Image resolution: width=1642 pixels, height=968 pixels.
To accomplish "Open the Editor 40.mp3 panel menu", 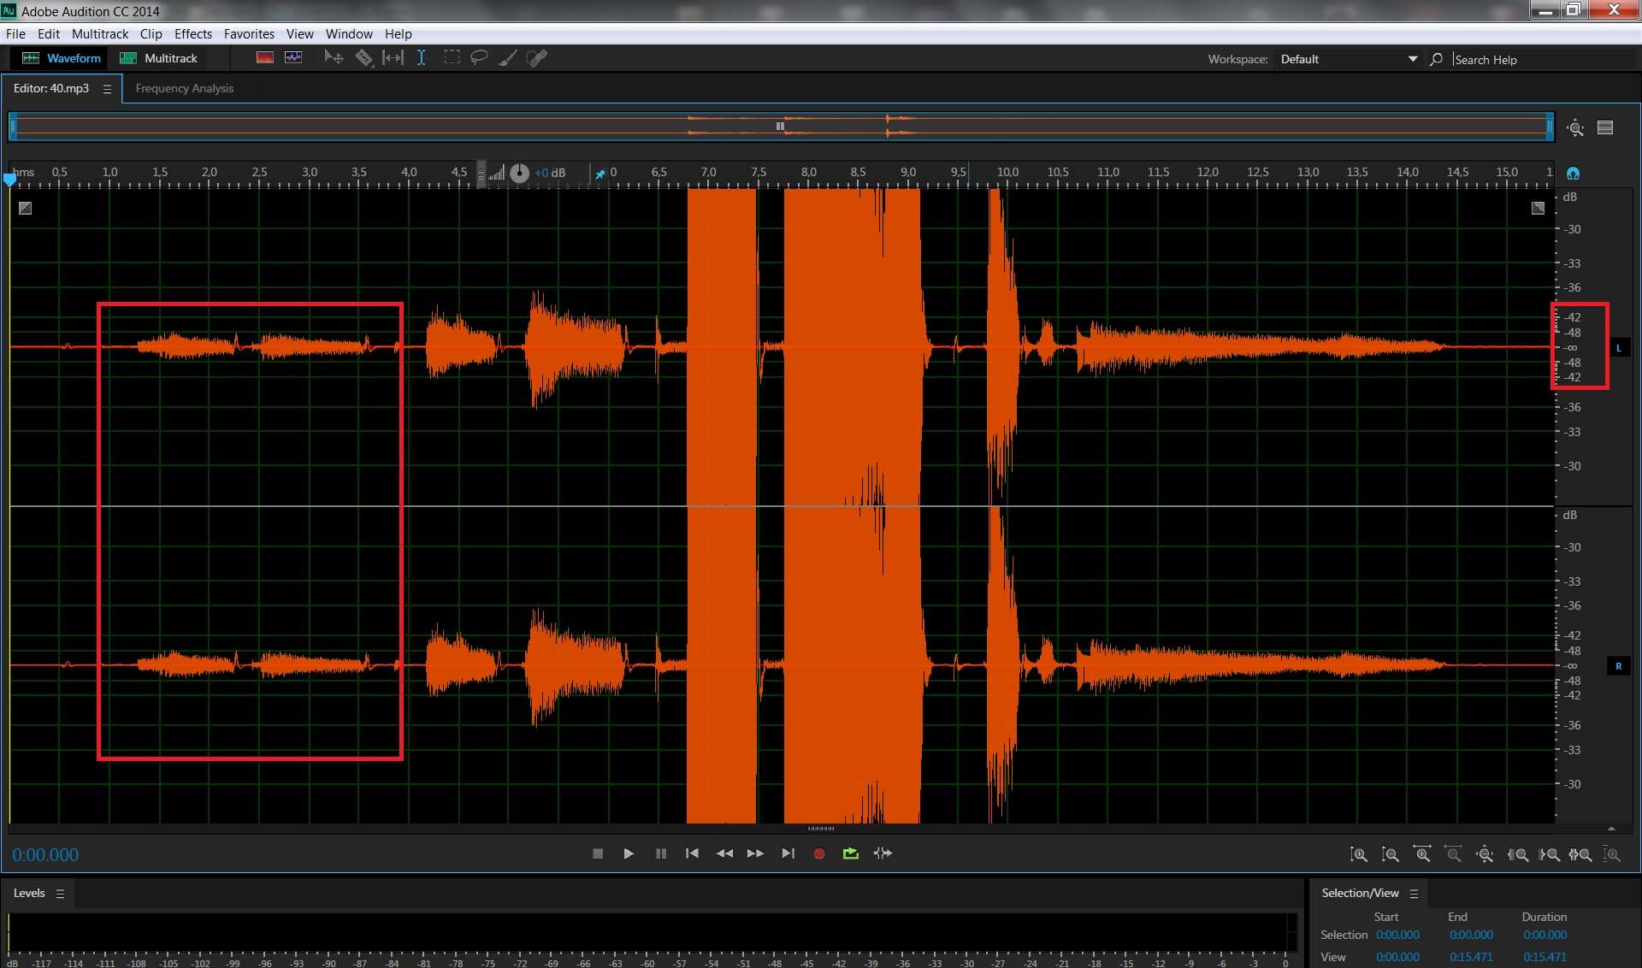I will click(x=107, y=89).
